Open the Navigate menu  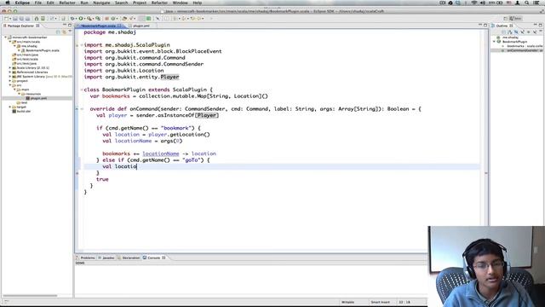pyautogui.click(x=101, y=3)
